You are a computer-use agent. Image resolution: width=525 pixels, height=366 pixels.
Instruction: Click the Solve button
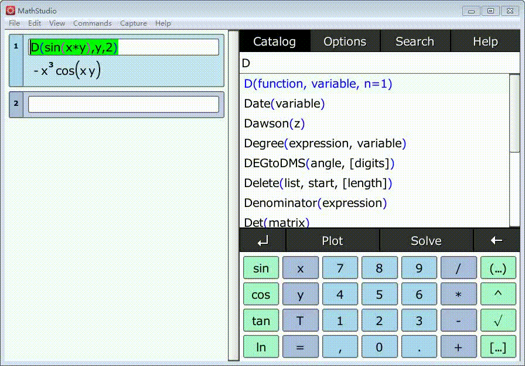coord(426,240)
